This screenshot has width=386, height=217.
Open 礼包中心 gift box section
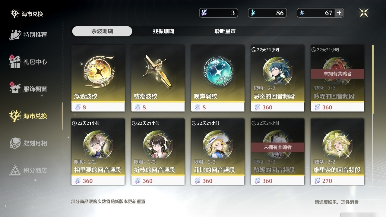(x=29, y=61)
